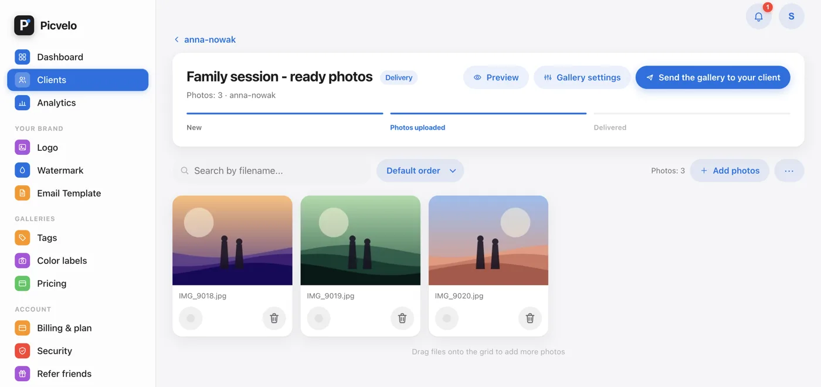Toggle selection circle for IMG_9020.jpg
Viewport: 821px width, 387px height.
coord(446,318)
